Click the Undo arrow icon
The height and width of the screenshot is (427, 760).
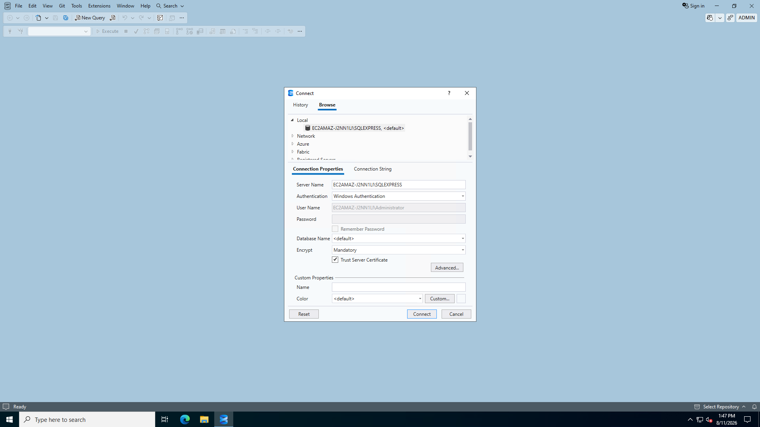pyautogui.click(x=125, y=18)
